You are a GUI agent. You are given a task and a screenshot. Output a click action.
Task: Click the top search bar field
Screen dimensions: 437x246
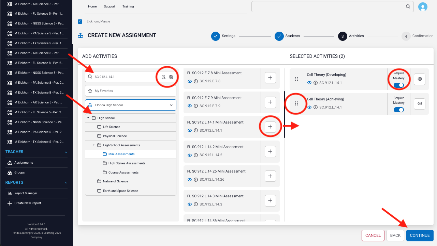click(x=333, y=6)
